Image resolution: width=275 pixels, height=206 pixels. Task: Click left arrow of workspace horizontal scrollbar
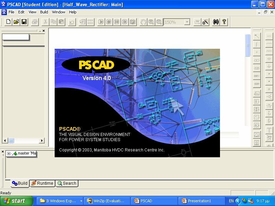tap(5, 140)
